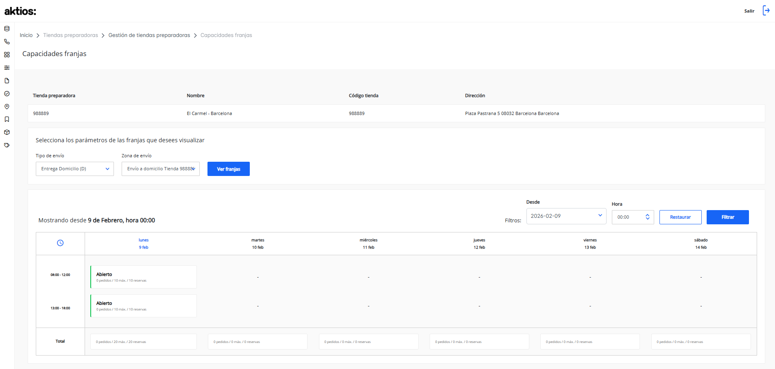Screen dimensions: 775x369
Task: Open the verified check badge icon in the sidebar
Action: (7, 93)
